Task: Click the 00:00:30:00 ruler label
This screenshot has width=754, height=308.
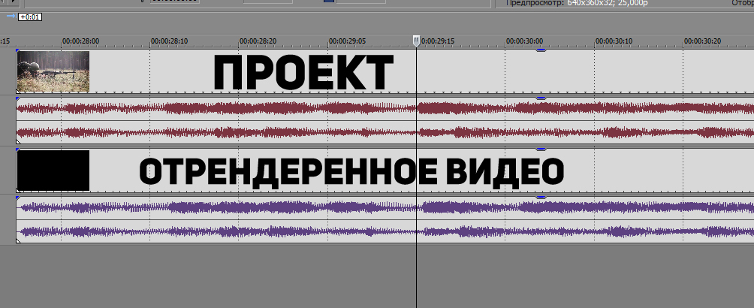Action: coord(525,41)
